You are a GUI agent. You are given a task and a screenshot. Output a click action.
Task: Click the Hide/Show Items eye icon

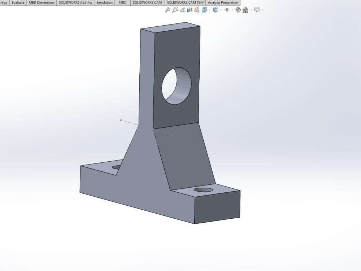[227, 10]
